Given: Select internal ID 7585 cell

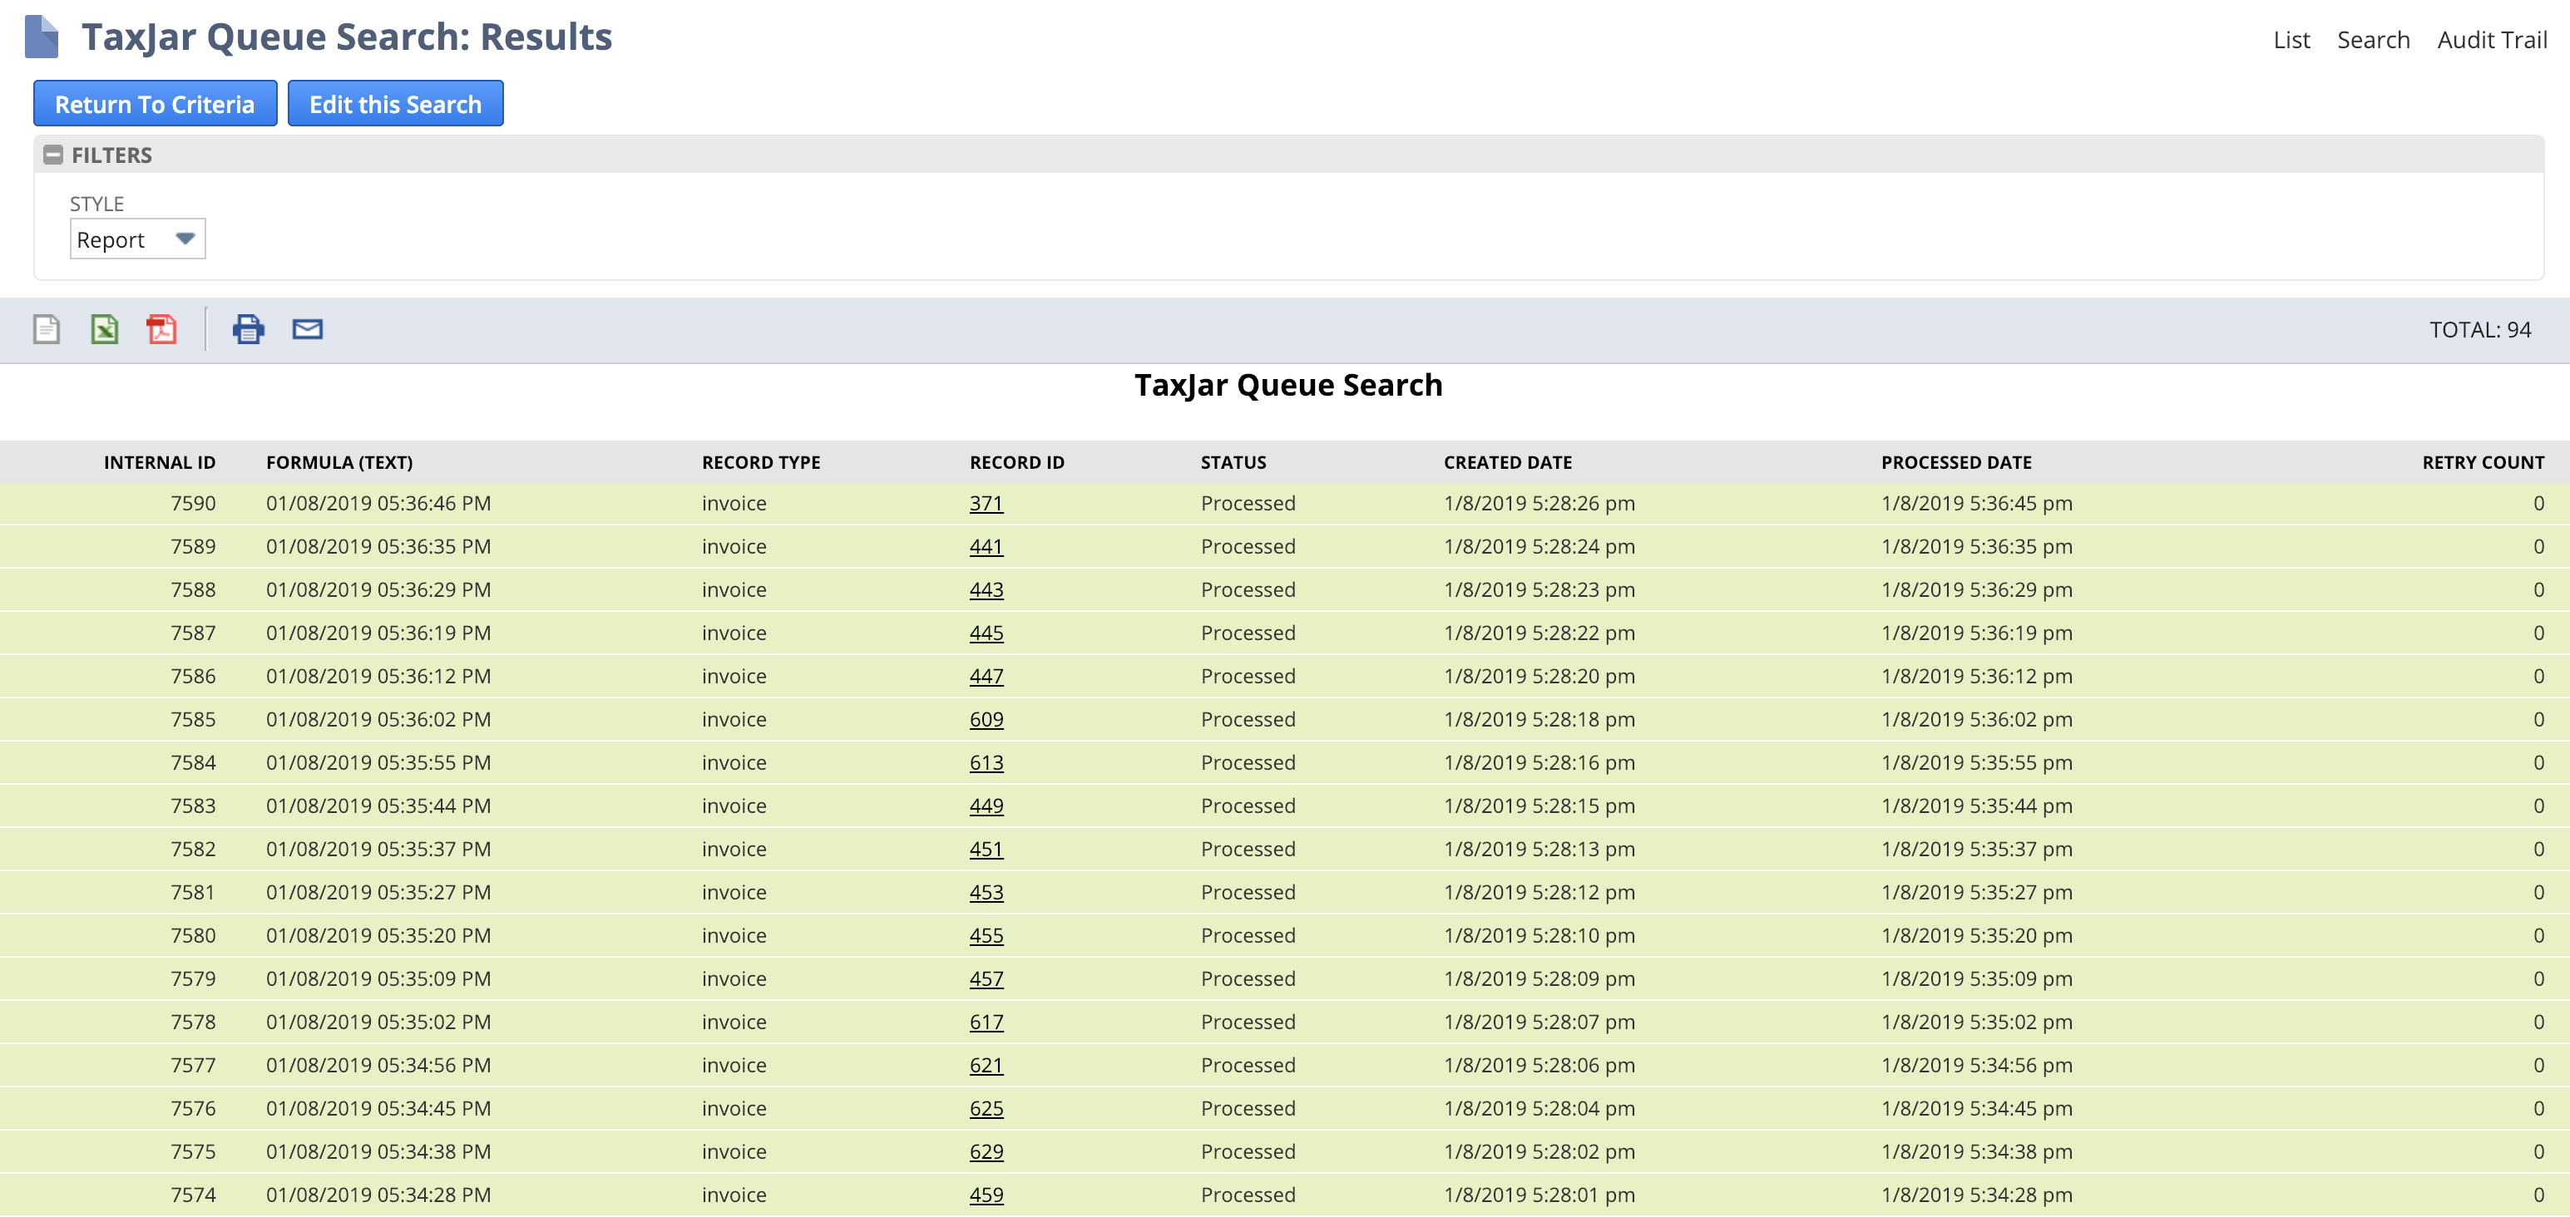Looking at the screenshot, I should tap(193, 719).
